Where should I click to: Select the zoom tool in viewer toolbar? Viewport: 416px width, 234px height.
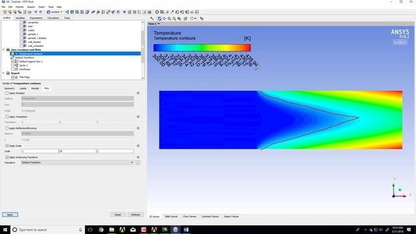click(x=169, y=19)
